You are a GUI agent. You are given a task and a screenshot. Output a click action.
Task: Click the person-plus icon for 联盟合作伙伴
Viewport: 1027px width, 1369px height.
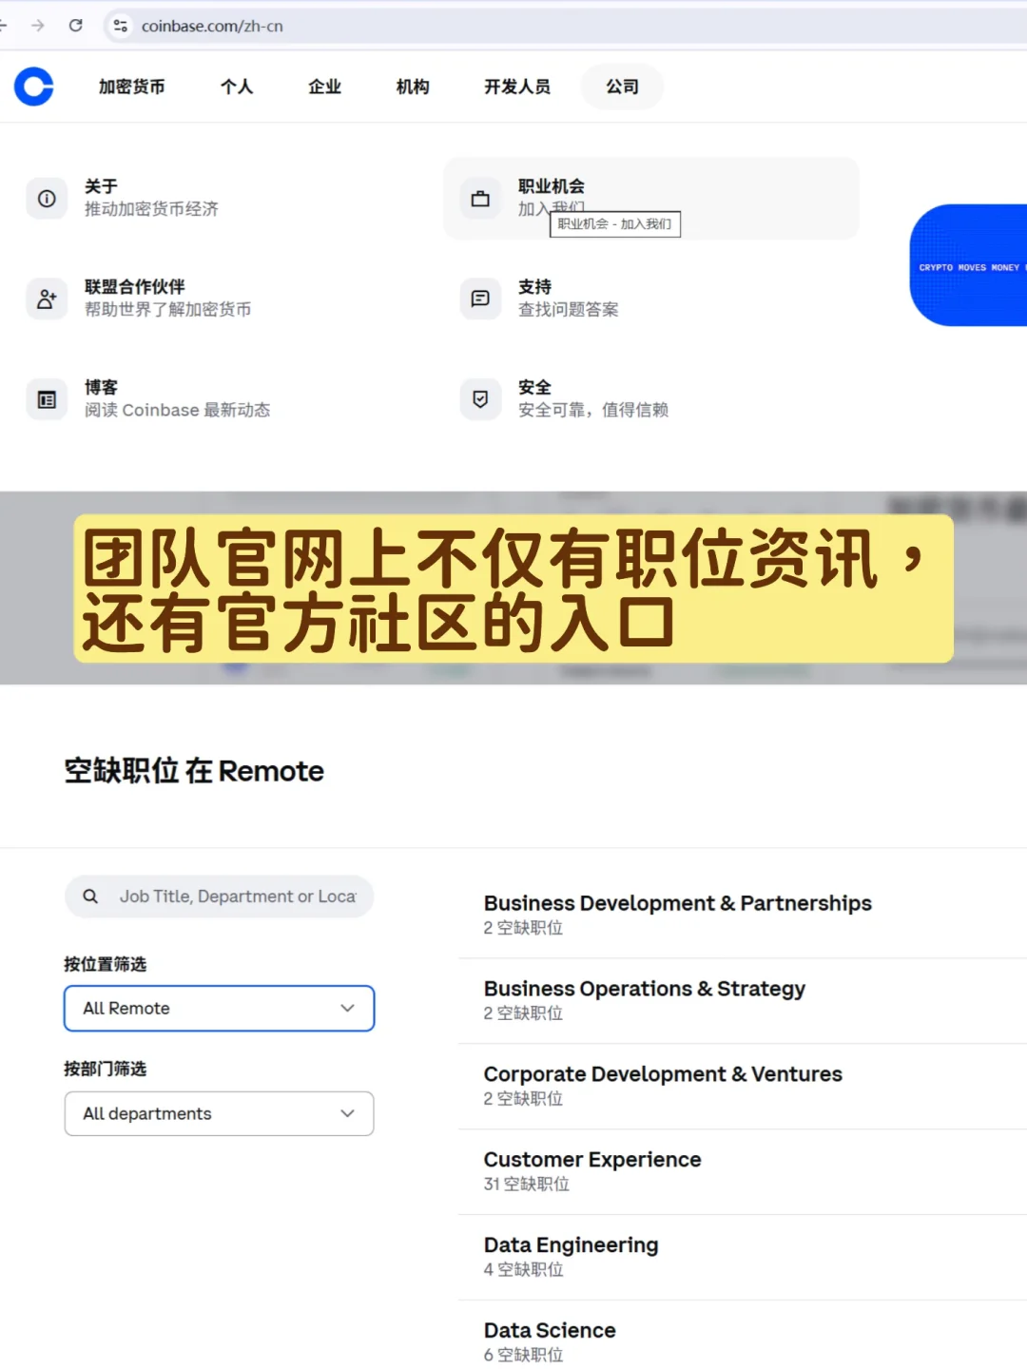click(47, 299)
